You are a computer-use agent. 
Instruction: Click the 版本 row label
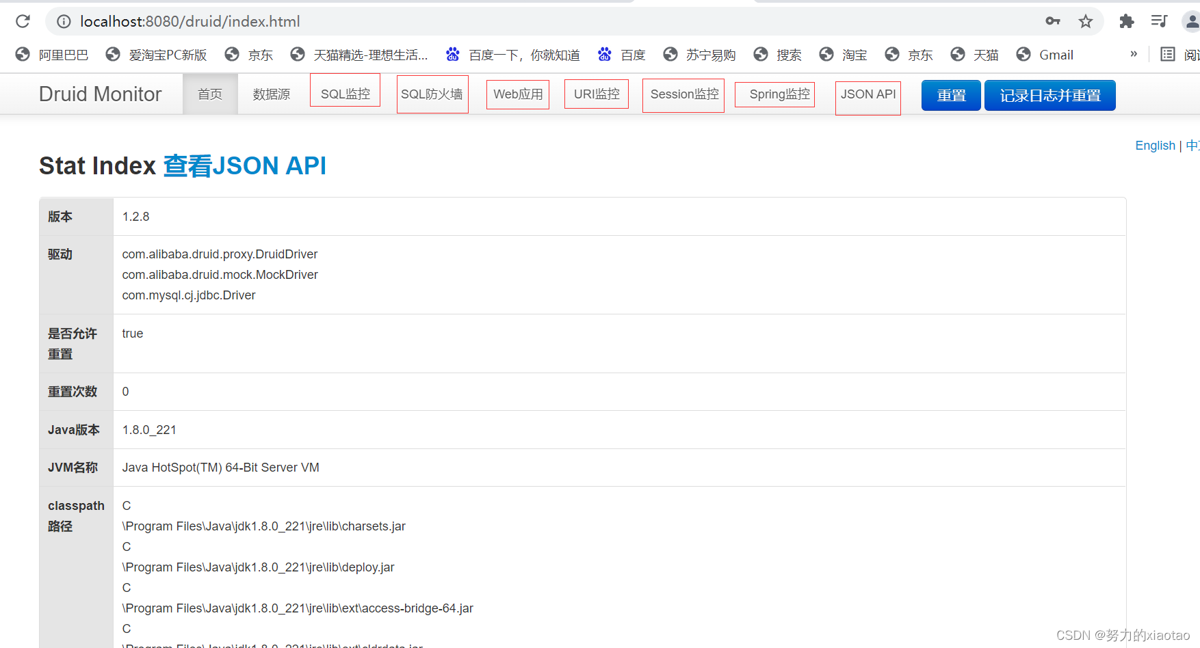(x=60, y=217)
